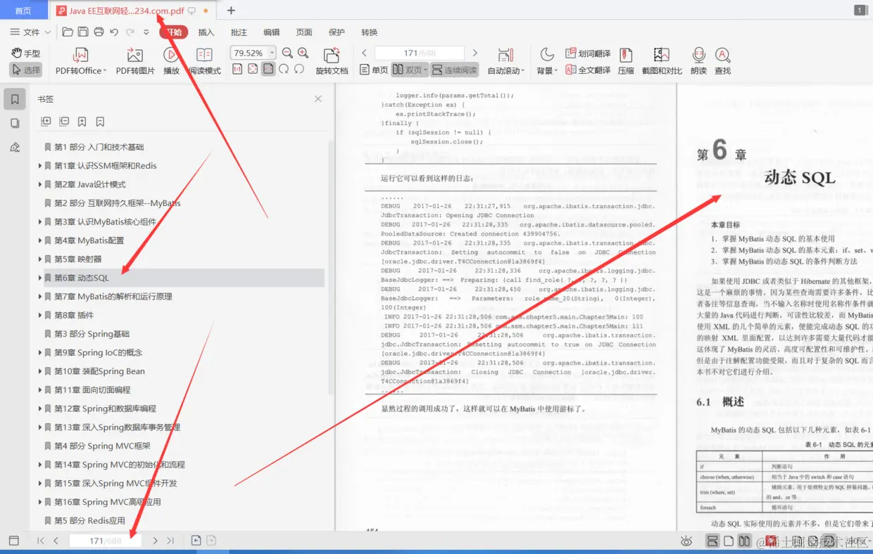Open the 页面 ribbon tab
Image resolution: width=873 pixels, height=554 pixels.
point(304,32)
